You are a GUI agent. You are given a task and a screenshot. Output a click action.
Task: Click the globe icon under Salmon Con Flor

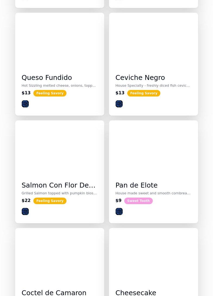(x=25, y=211)
